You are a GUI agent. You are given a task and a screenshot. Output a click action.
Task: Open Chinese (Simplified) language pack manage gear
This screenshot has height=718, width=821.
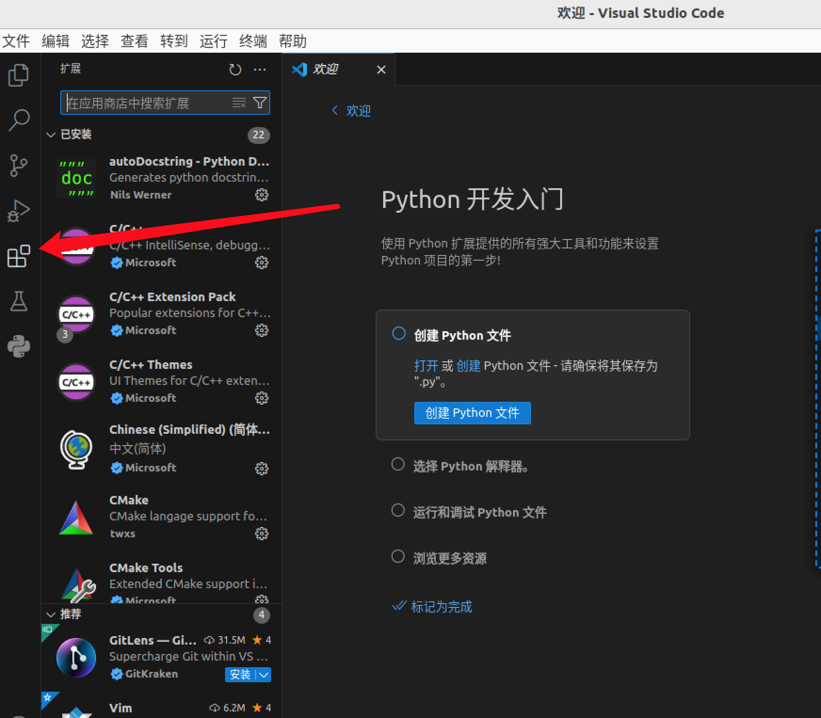[262, 468]
